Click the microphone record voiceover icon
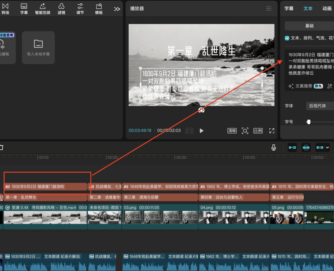This screenshot has width=334, height=271. tap(273, 148)
